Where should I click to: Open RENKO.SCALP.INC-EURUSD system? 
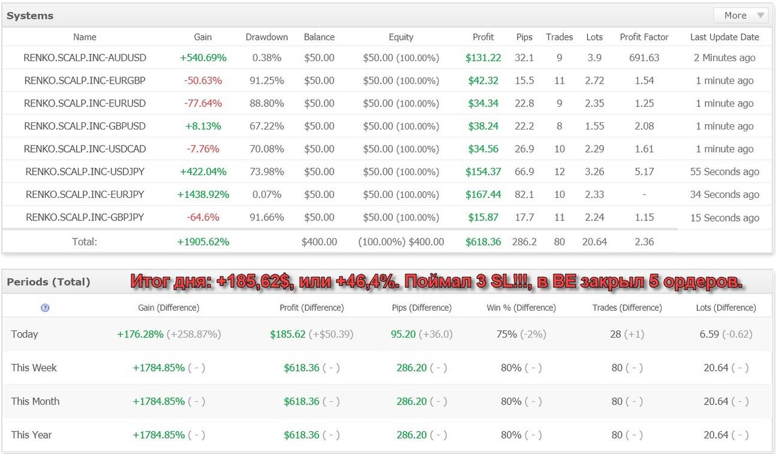click(85, 104)
